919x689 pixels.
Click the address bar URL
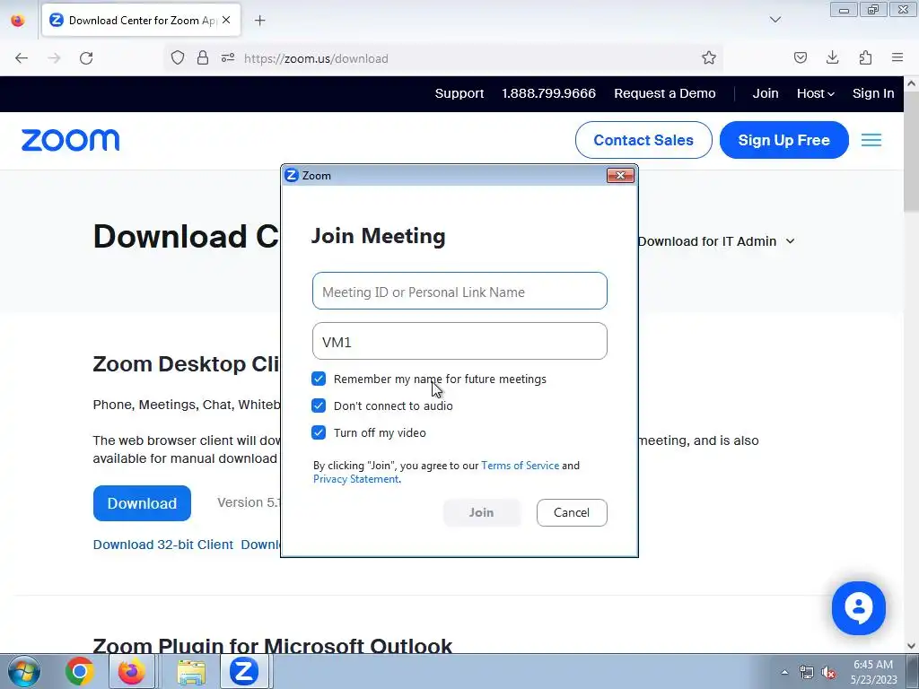tap(316, 58)
